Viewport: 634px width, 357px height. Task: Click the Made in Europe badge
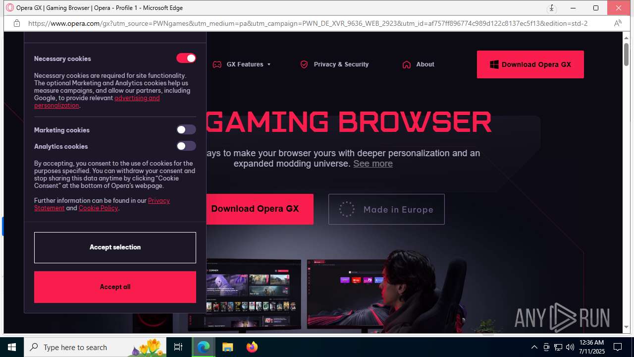coord(386,209)
